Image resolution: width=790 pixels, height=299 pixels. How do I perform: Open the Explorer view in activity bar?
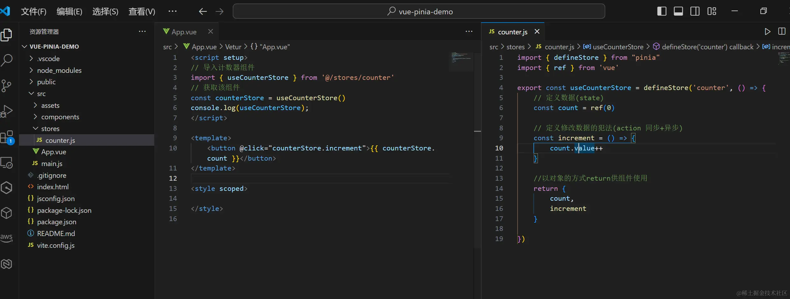6,35
